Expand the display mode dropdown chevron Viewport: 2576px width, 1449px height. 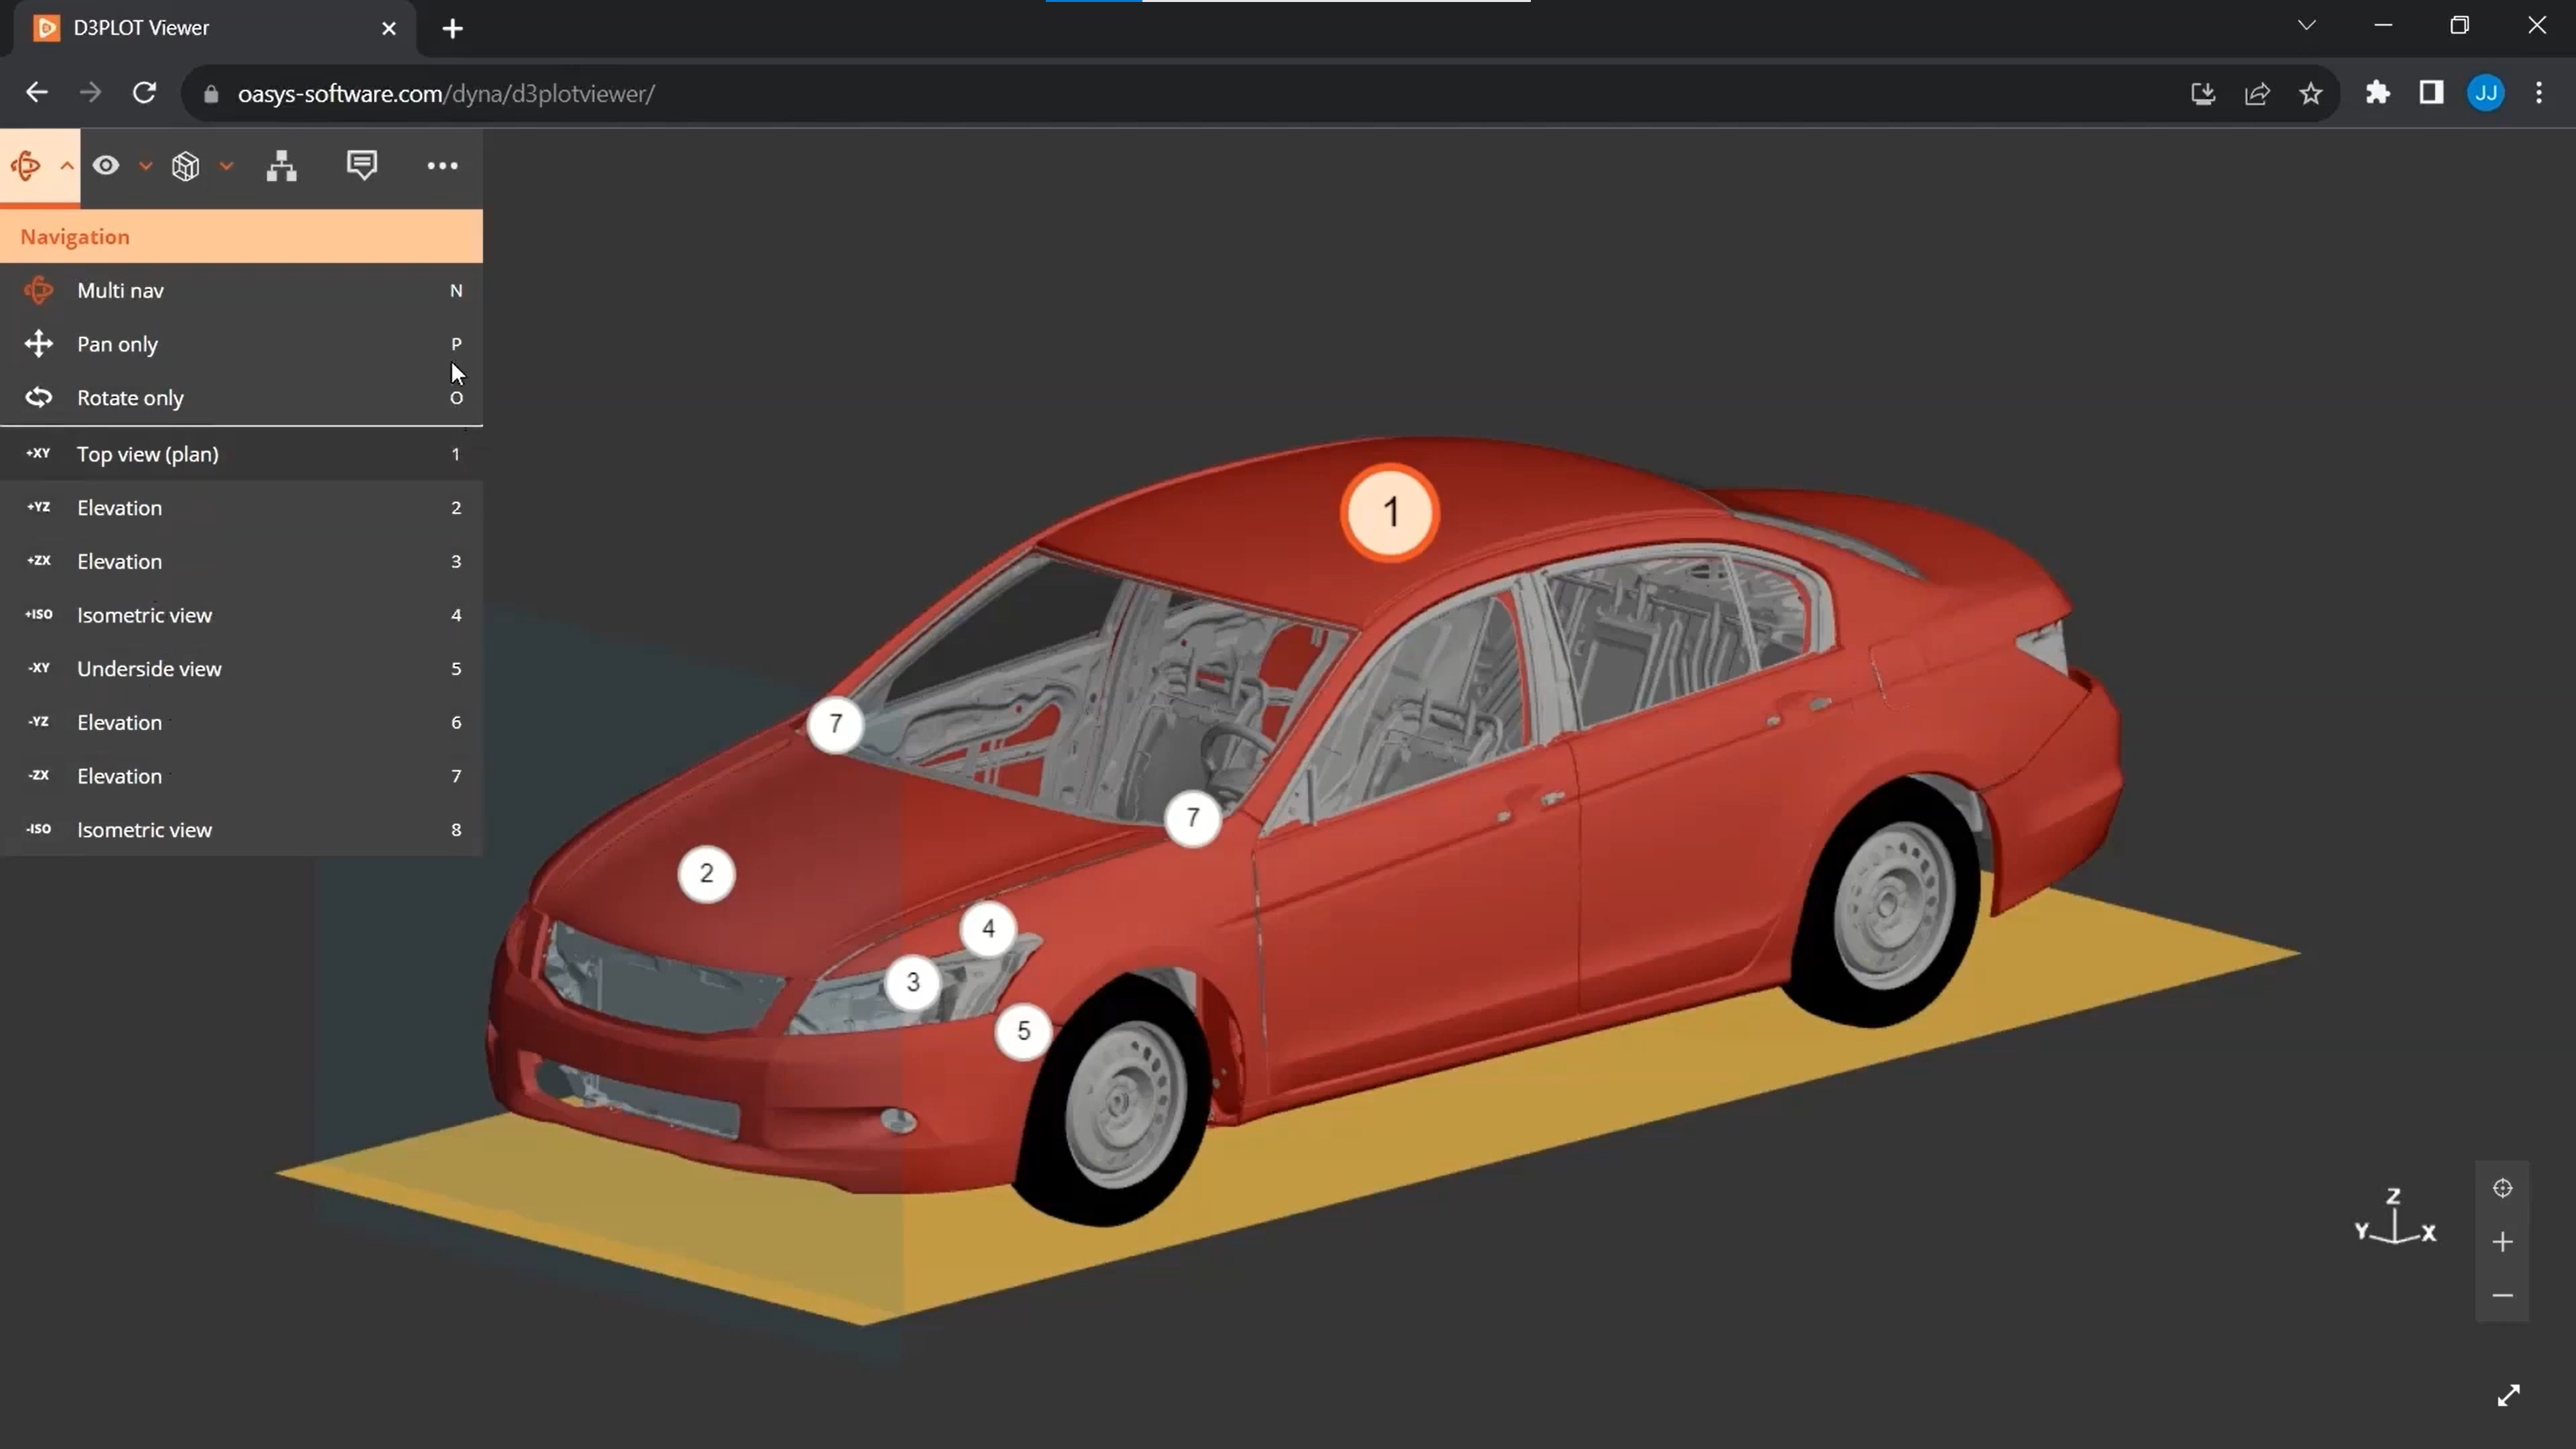point(227,166)
